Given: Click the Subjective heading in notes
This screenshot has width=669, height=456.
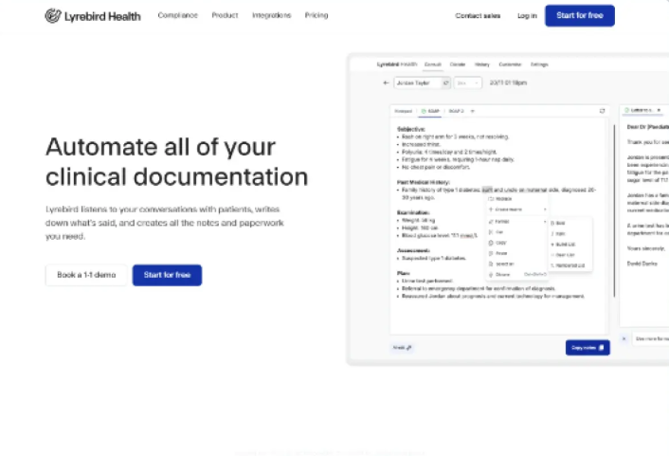Looking at the screenshot, I should click(411, 129).
